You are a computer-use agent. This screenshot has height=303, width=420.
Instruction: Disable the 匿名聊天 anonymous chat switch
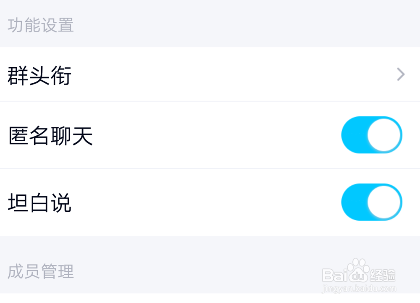pos(371,134)
